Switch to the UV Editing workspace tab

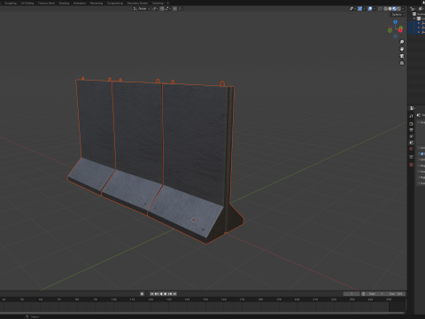(x=27, y=3)
